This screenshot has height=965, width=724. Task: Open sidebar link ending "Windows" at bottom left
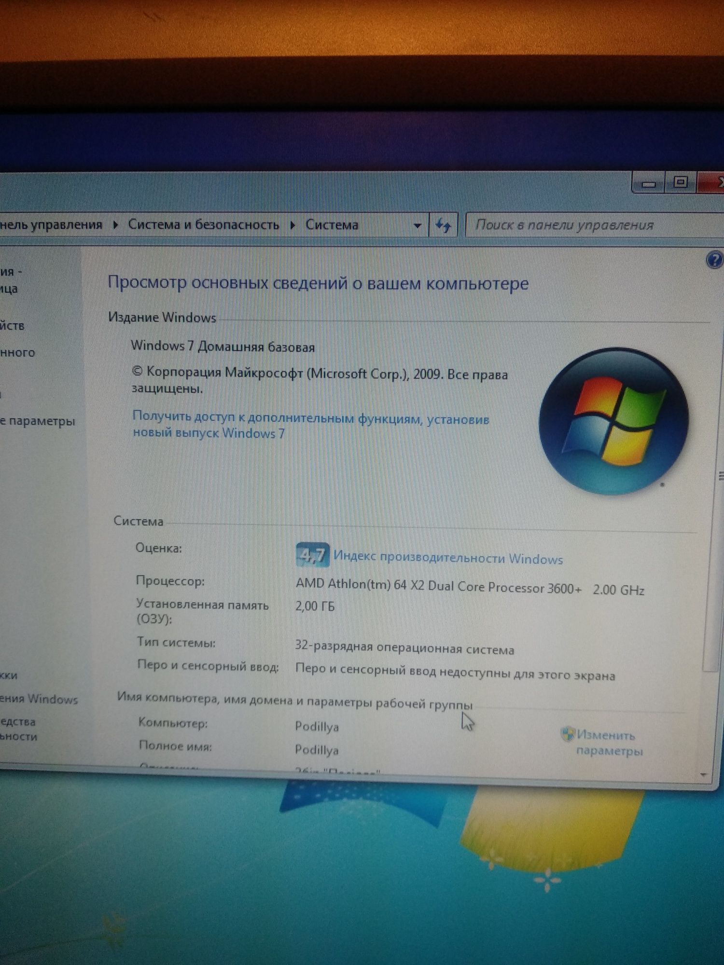coord(39,699)
